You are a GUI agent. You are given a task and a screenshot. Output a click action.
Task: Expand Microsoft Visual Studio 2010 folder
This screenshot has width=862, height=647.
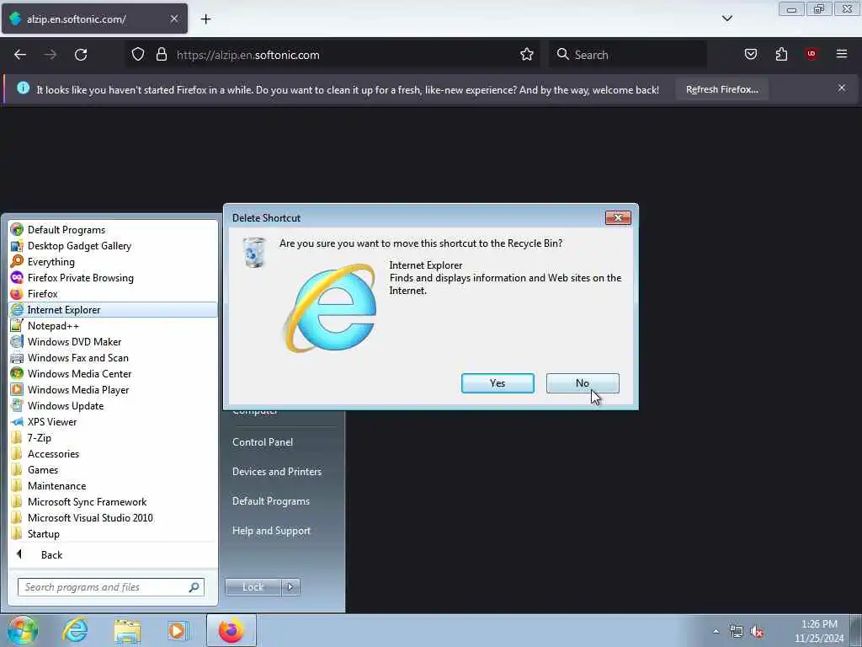(113, 518)
